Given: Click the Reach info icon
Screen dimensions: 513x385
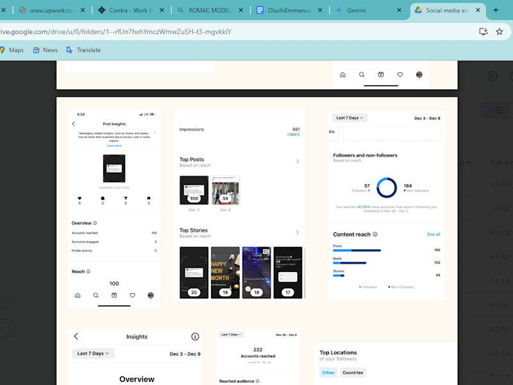Looking at the screenshot, I should pyautogui.click(x=88, y=271).
